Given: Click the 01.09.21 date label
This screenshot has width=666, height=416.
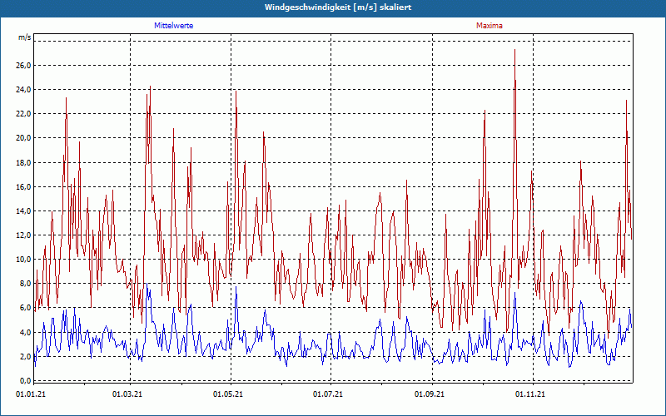Looking at the screenshot, I should 430,394.
